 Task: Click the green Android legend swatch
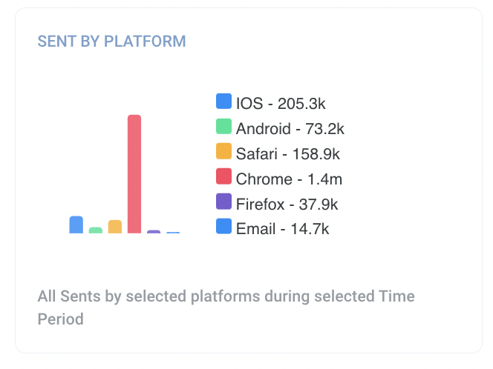tap(223, 127)
